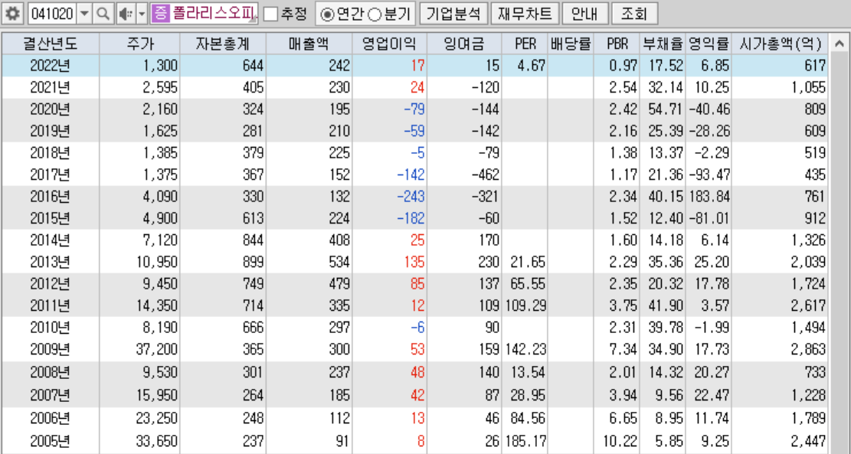Click PER value 185.17 in 2005년 row

point(526,440)
